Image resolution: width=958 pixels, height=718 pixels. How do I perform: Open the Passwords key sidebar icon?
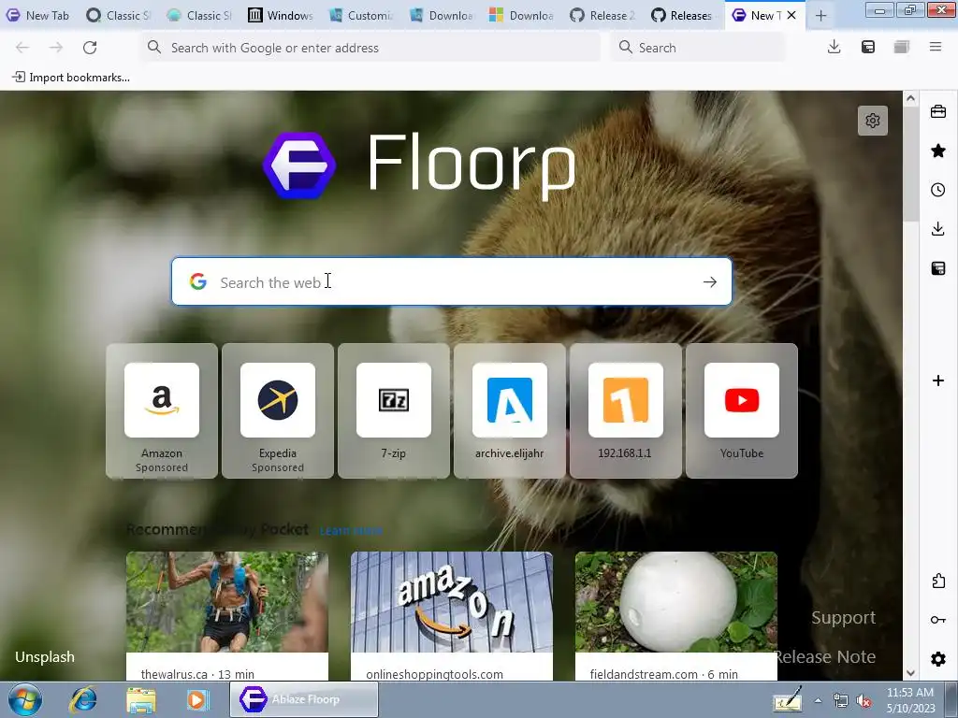[x=937, y=620]
